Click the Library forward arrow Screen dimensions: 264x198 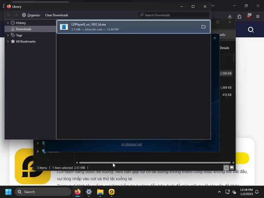tap(16, 15)
